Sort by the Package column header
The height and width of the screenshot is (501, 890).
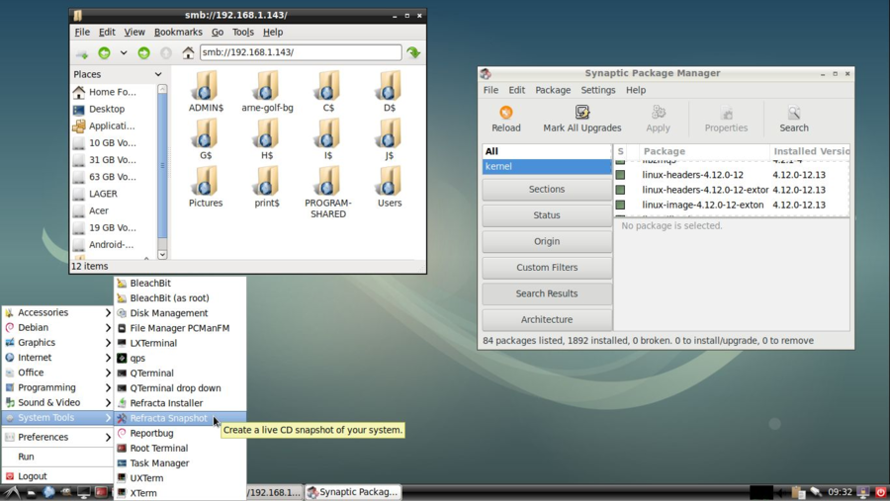point(704,151)
